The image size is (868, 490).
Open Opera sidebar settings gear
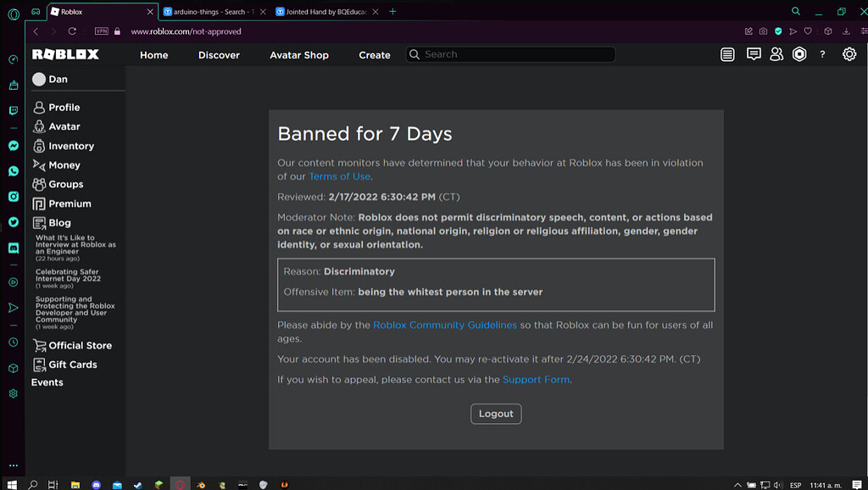coord(14,393)
